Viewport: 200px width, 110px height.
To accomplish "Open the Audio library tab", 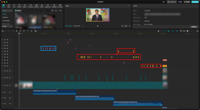I will (x=9, y=6).
